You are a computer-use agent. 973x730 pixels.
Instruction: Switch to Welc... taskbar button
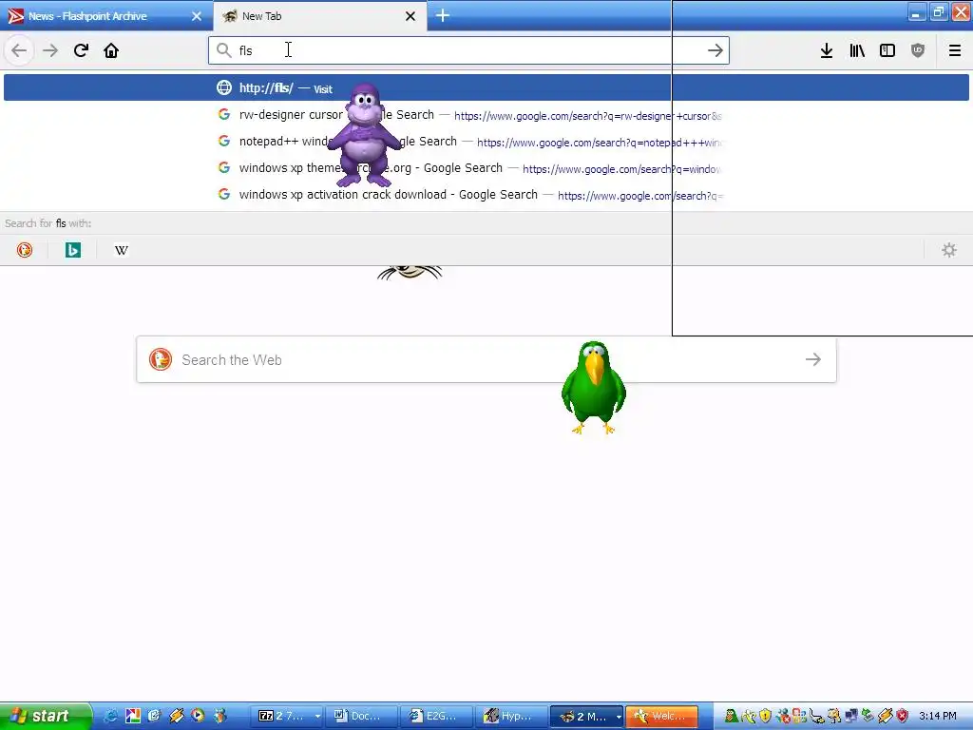pos(661,716)
